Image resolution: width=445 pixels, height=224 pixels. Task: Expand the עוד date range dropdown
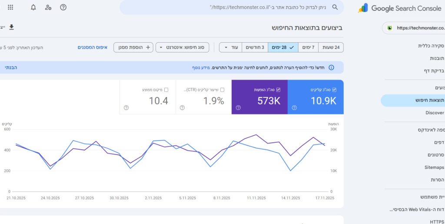(229, 47)
